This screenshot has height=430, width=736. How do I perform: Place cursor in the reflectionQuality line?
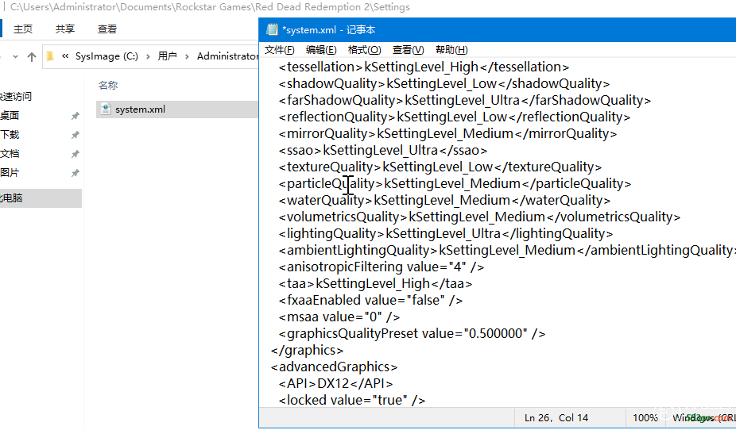[455, 117]
